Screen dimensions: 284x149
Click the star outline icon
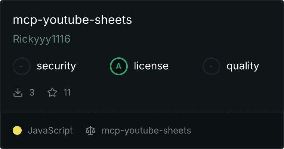52,92
